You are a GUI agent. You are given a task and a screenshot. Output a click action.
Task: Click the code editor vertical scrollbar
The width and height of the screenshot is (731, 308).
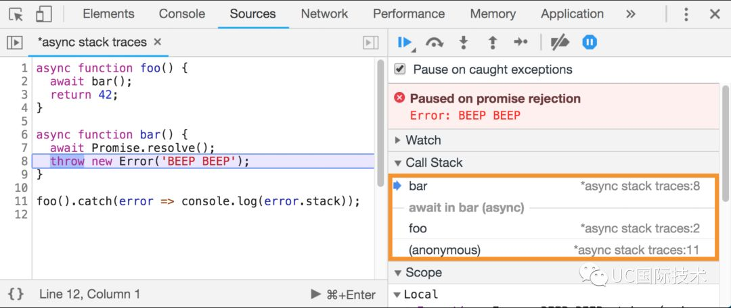(x=380, y=122)
